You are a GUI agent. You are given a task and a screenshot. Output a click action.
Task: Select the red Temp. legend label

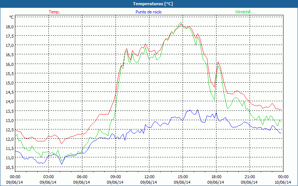point(54,12)
